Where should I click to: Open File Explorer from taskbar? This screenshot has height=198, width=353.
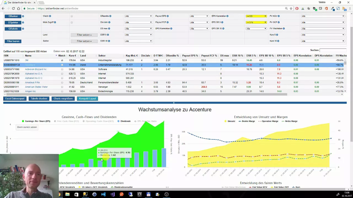pos(67,194)
